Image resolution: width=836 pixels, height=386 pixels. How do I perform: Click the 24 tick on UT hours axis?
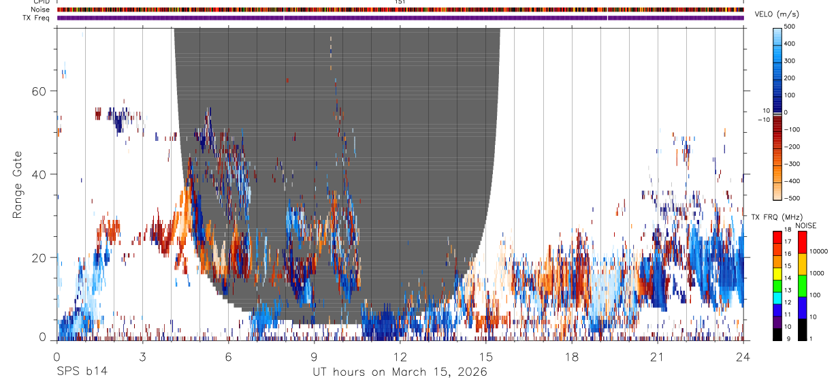tap(743, 357)
